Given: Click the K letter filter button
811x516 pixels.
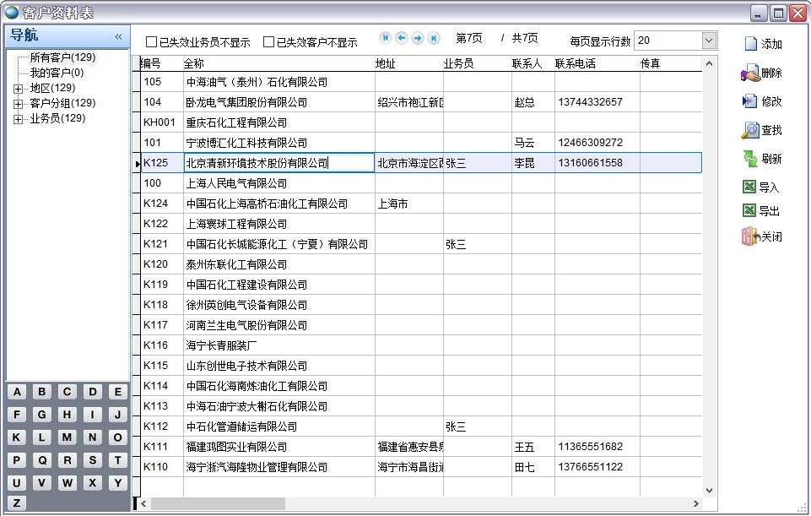Looking at the screenshot, I should (x=15, y=437).
